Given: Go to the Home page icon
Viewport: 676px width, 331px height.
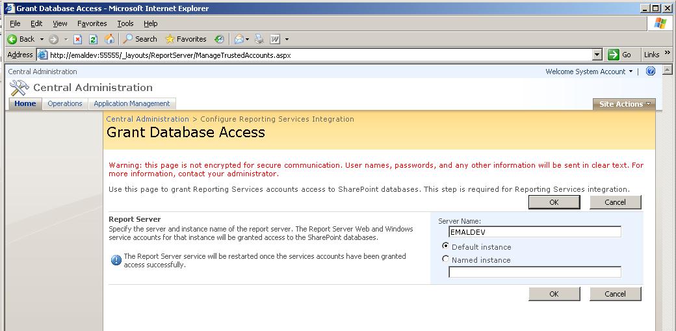Looking at the screenshot, I should (109, 39).
